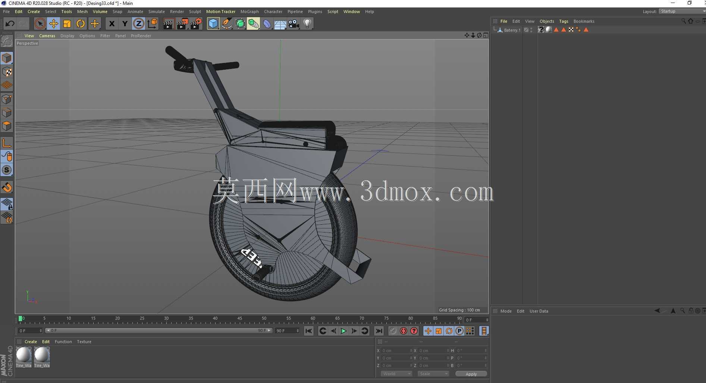706x383 pixels.
Task: Click Record Active Objects key icon
Action: (393, 331)
